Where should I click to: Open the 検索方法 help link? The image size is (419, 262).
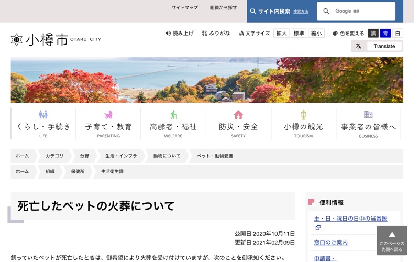coord(301,12)
